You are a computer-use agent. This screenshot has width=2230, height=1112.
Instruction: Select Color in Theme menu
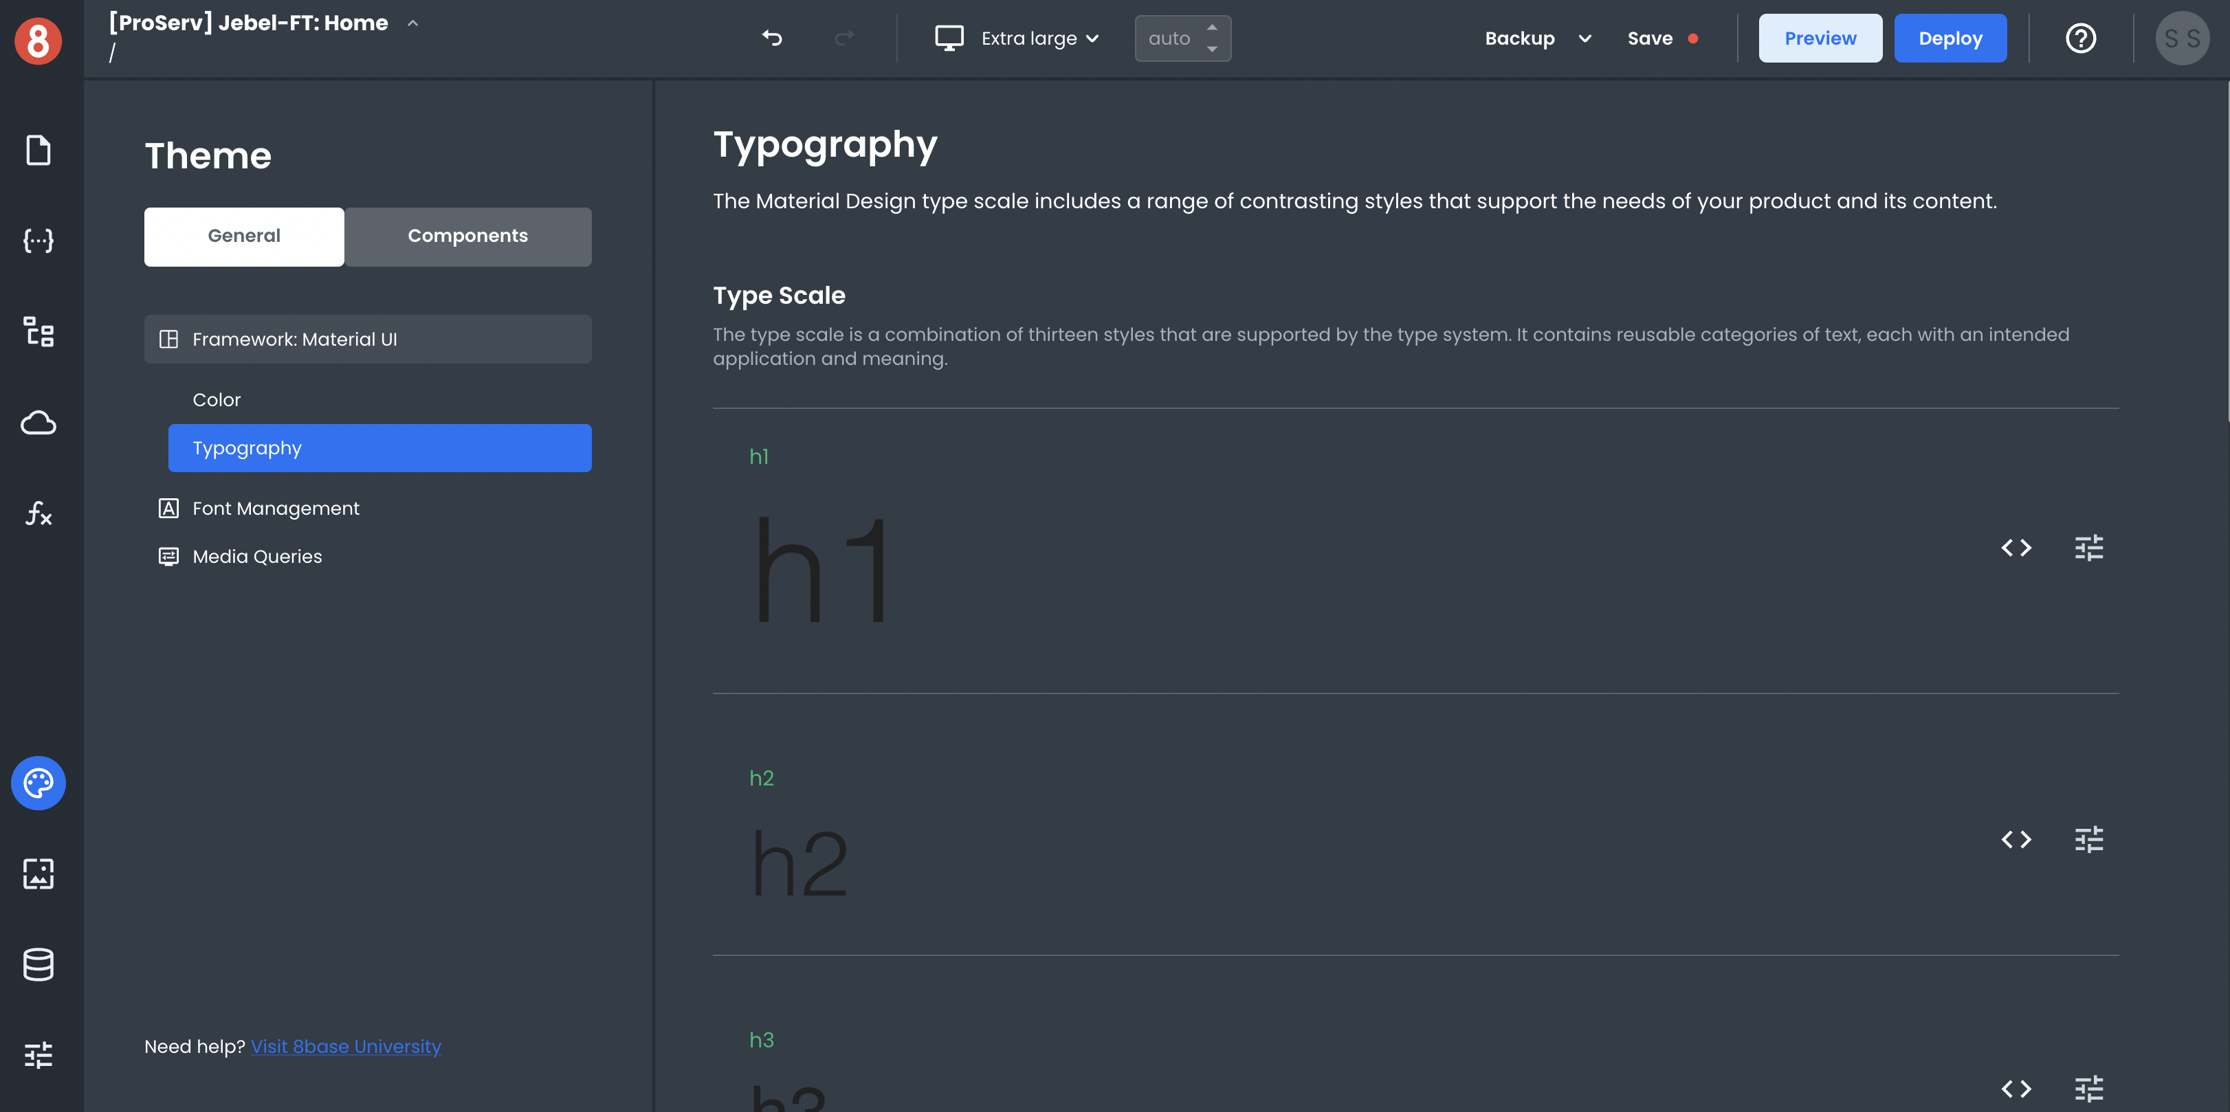point(217,400)
